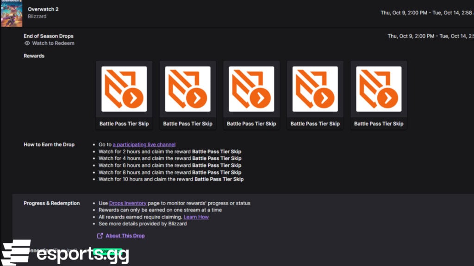This screenshot has height=266, width=474.
Task: Click the End of Season Drops heading
Action: pos(48,36)
